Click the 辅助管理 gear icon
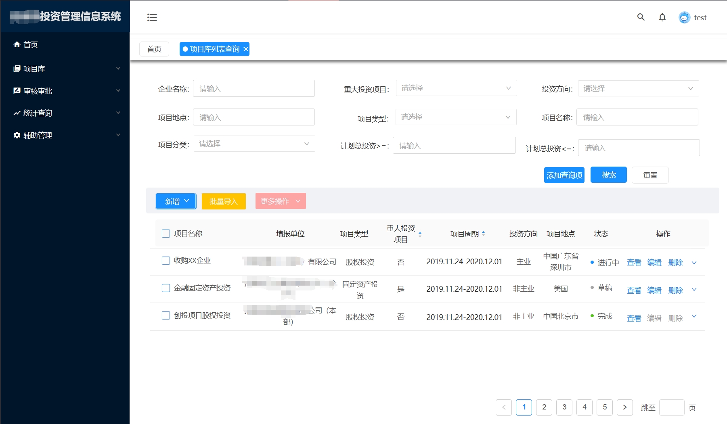 17,135
